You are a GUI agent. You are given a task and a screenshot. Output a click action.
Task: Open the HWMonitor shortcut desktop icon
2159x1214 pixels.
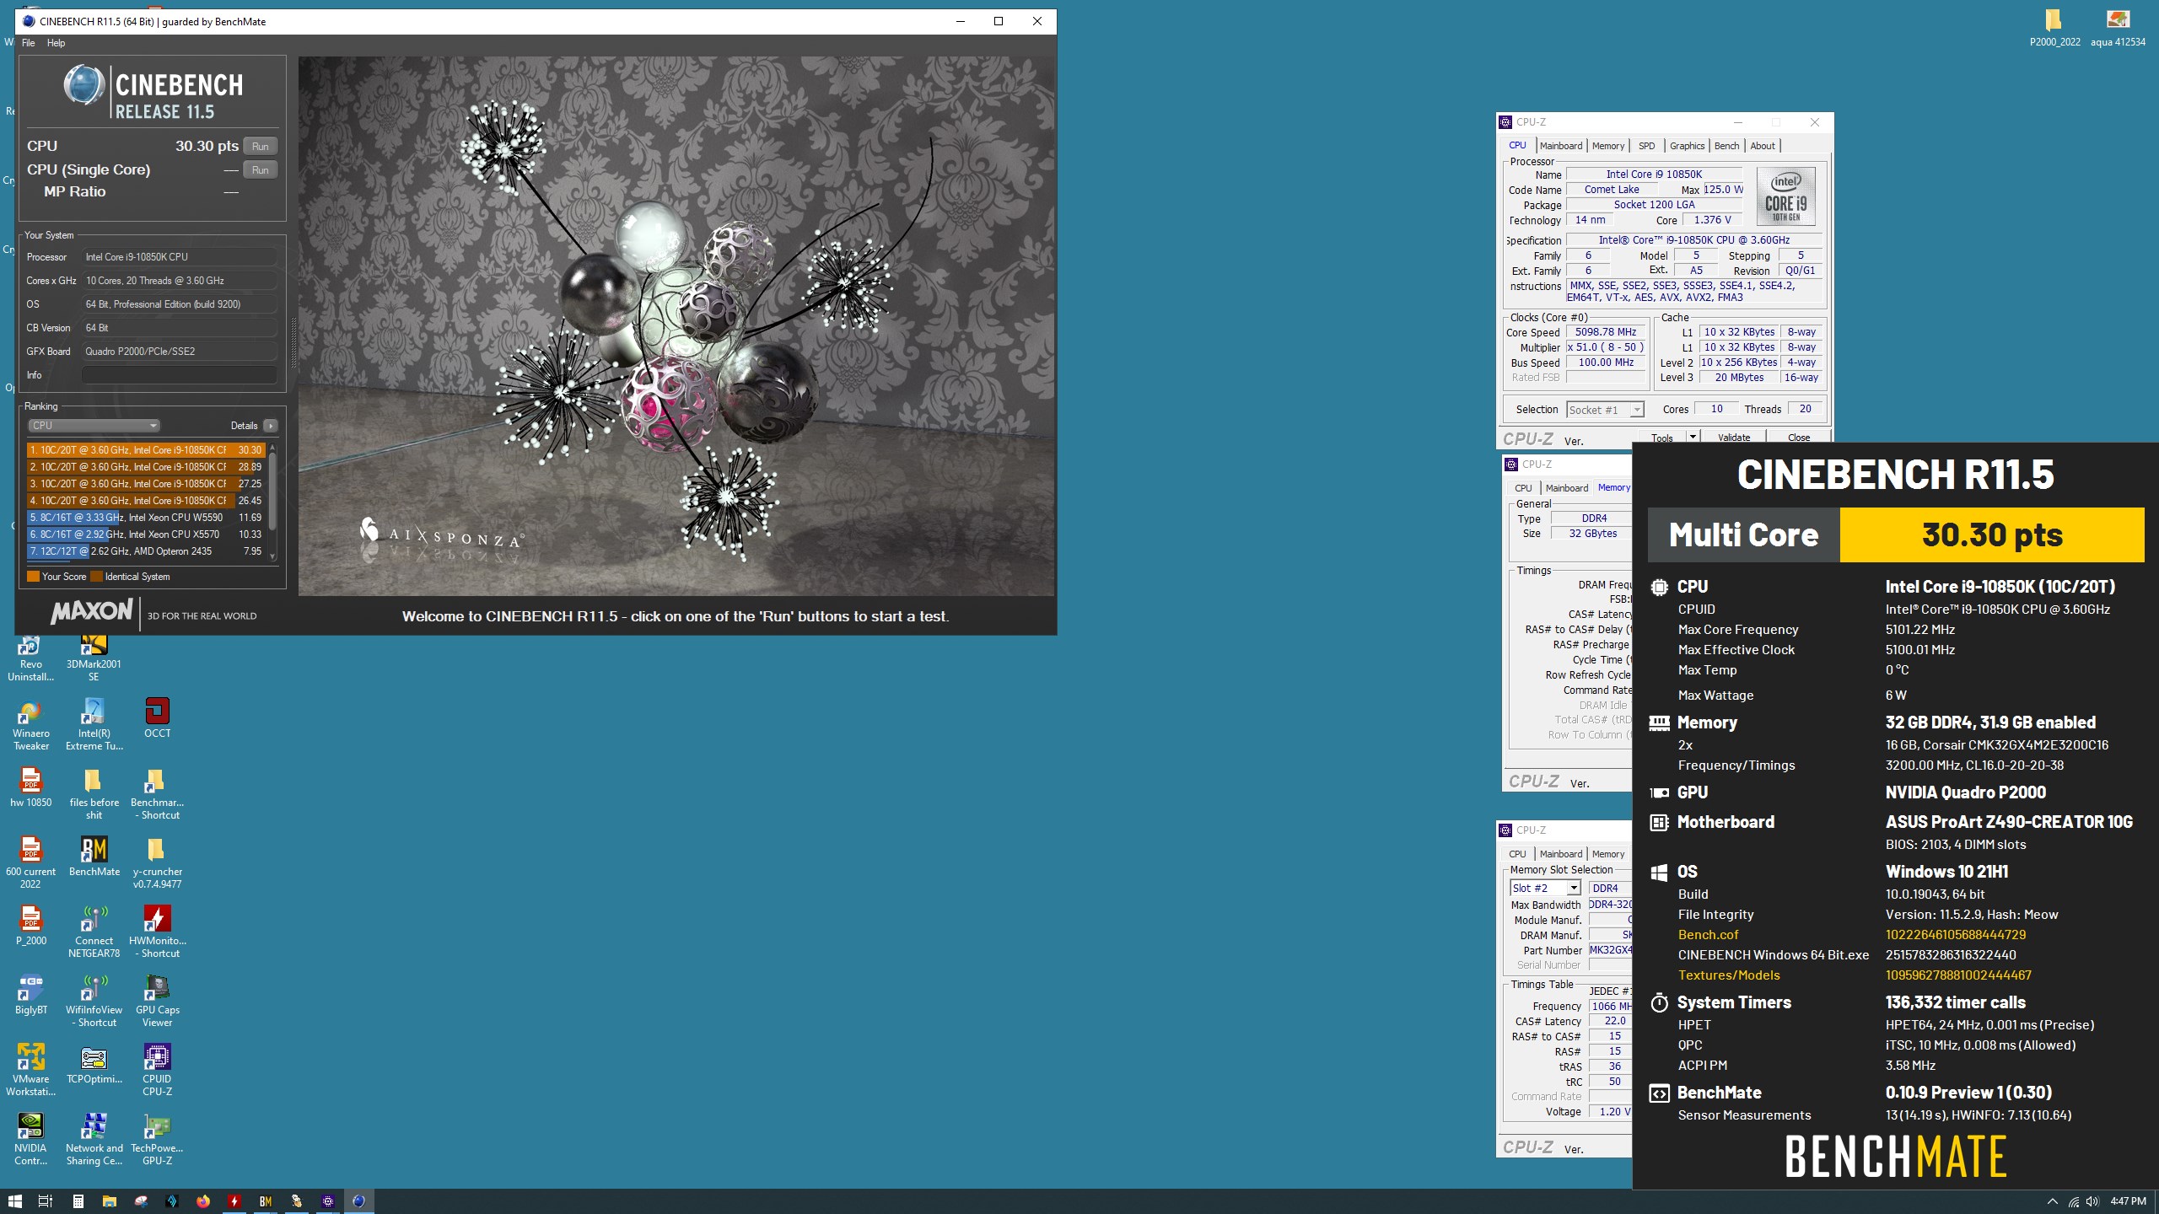click(x=157, y=932)
